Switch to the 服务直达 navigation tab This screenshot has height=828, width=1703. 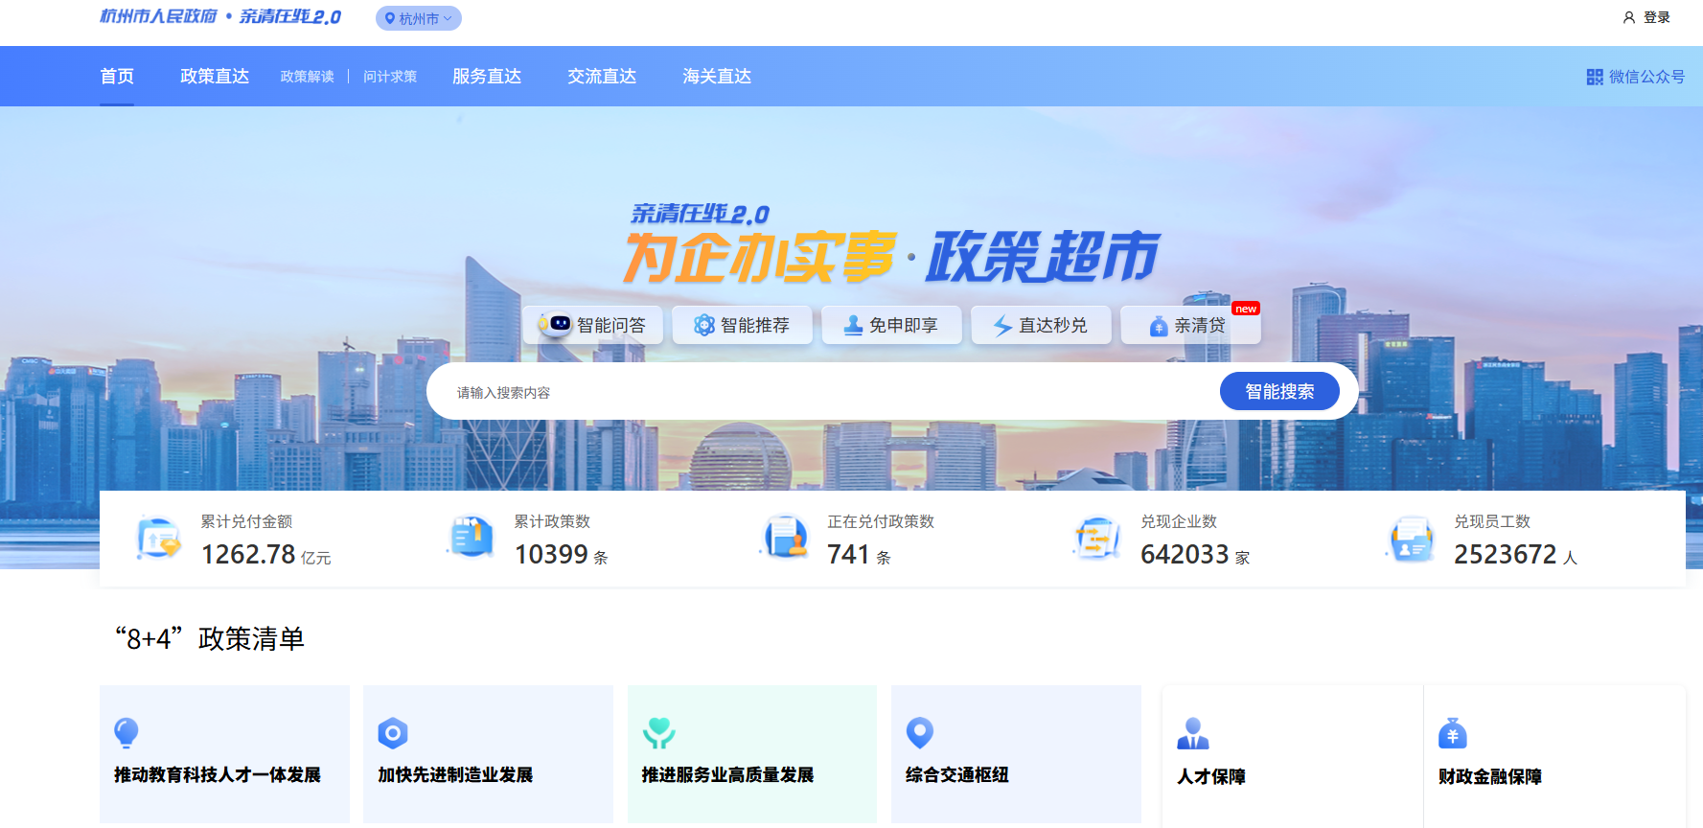tap(487, 77)
